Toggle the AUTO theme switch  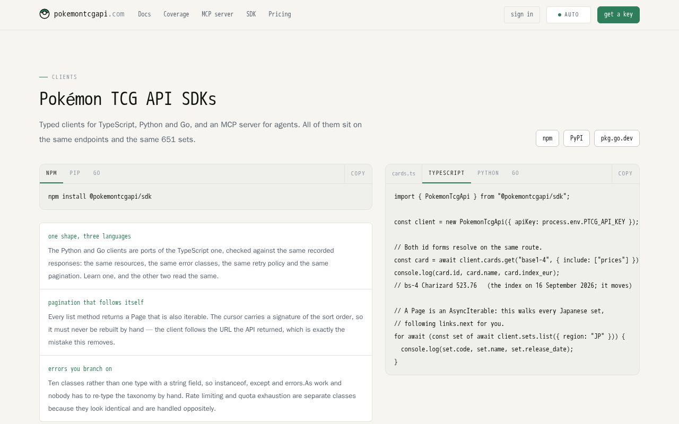point(569,15)
